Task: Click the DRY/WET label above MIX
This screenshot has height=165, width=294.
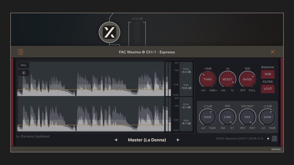Action: (x=247, y=106)
